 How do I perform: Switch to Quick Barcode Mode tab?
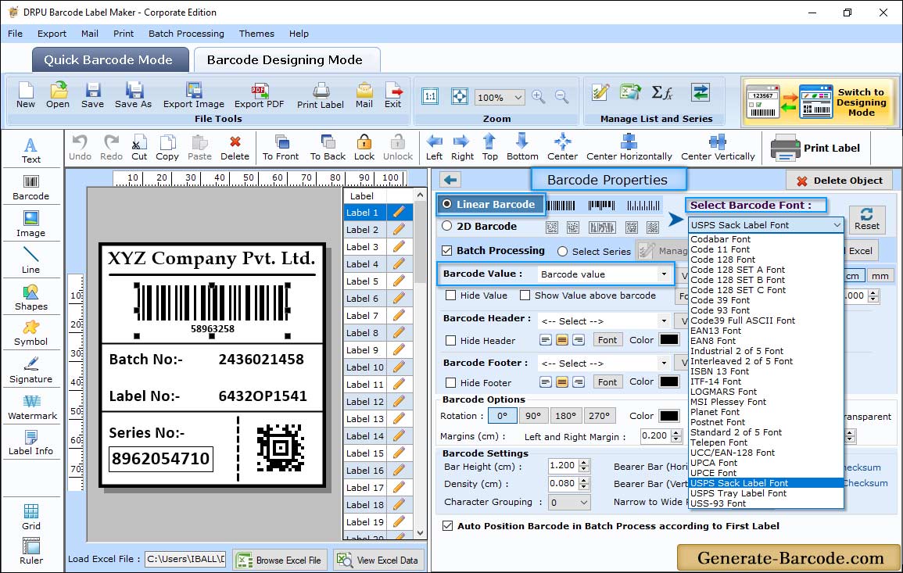pos(109,60)
